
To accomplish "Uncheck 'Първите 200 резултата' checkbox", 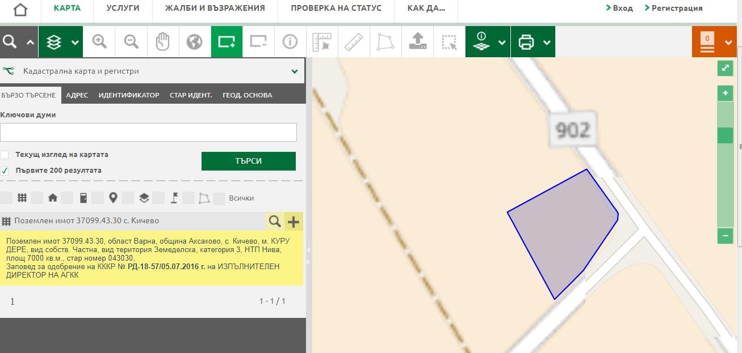I will (x=5, y=171).
